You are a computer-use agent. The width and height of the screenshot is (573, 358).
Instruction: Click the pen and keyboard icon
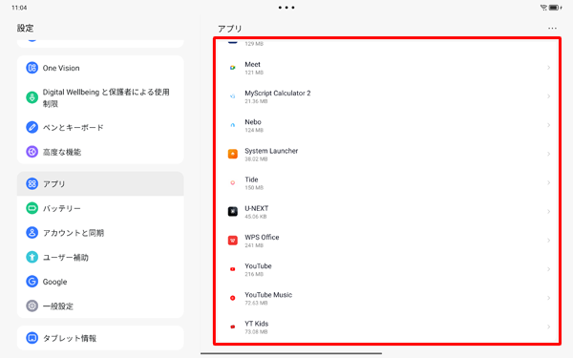(x=32, y=127)
